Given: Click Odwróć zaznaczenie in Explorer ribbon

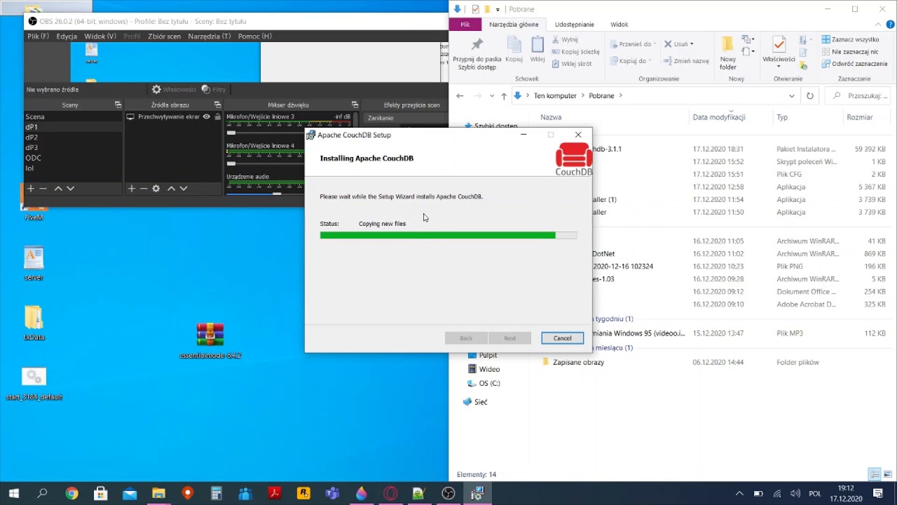Looking at the screenshot, I should pos(854,64).
